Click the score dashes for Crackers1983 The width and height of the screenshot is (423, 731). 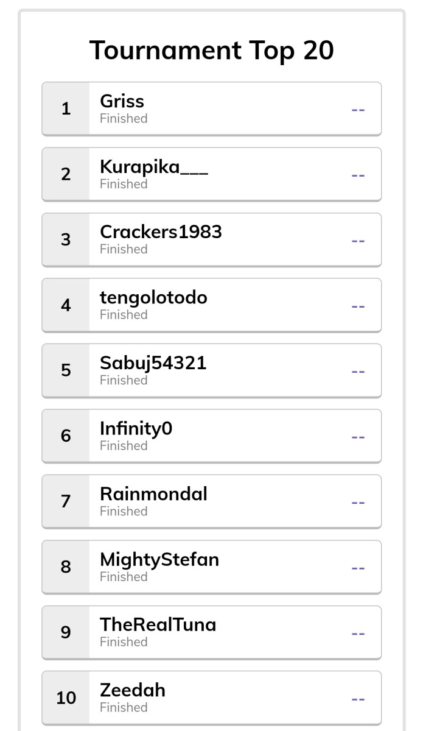(x=358, y=241)
